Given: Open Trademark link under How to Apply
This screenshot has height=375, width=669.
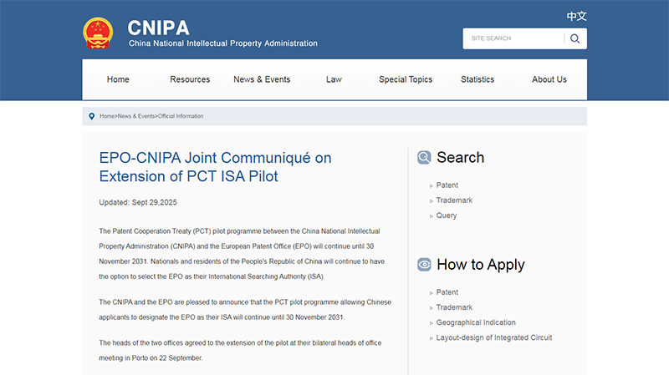Looking at the screenshot, I should (x=454, y=307).
